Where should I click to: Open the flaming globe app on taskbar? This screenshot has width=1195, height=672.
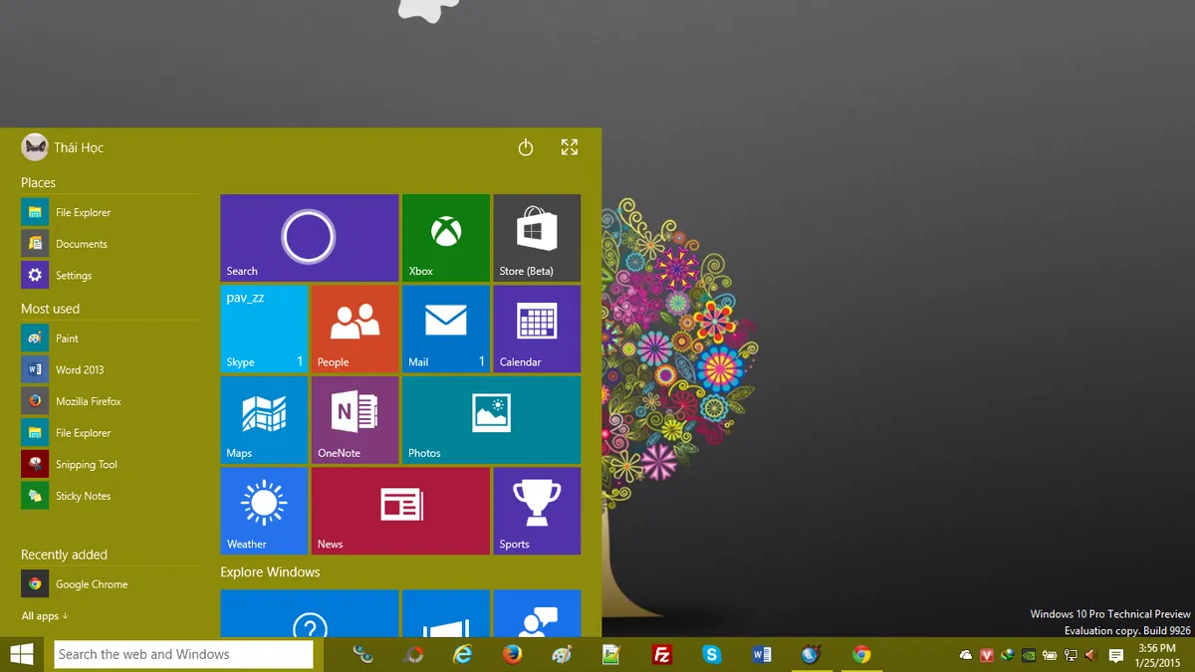pyautogui.click(x=812, y=654)
